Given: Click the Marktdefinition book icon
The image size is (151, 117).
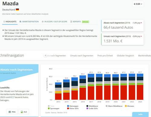Looking at the screenshot, I should point(21,22).
